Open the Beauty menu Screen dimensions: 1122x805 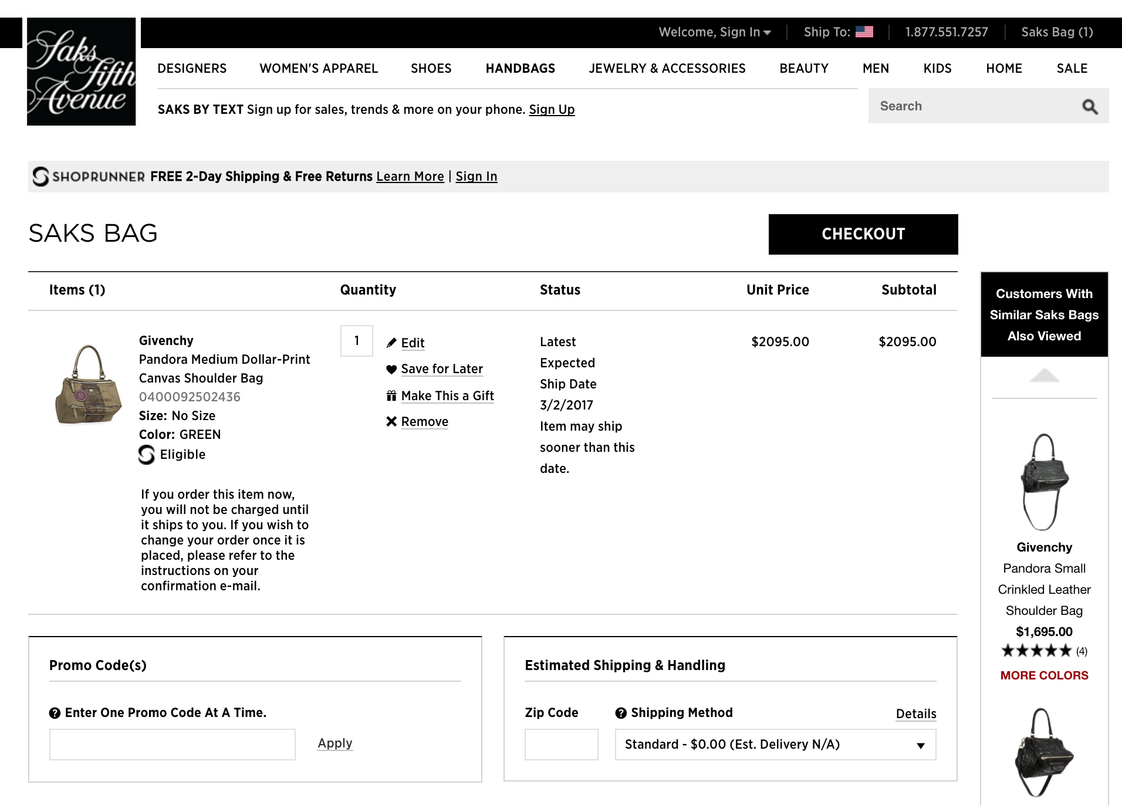804,69
